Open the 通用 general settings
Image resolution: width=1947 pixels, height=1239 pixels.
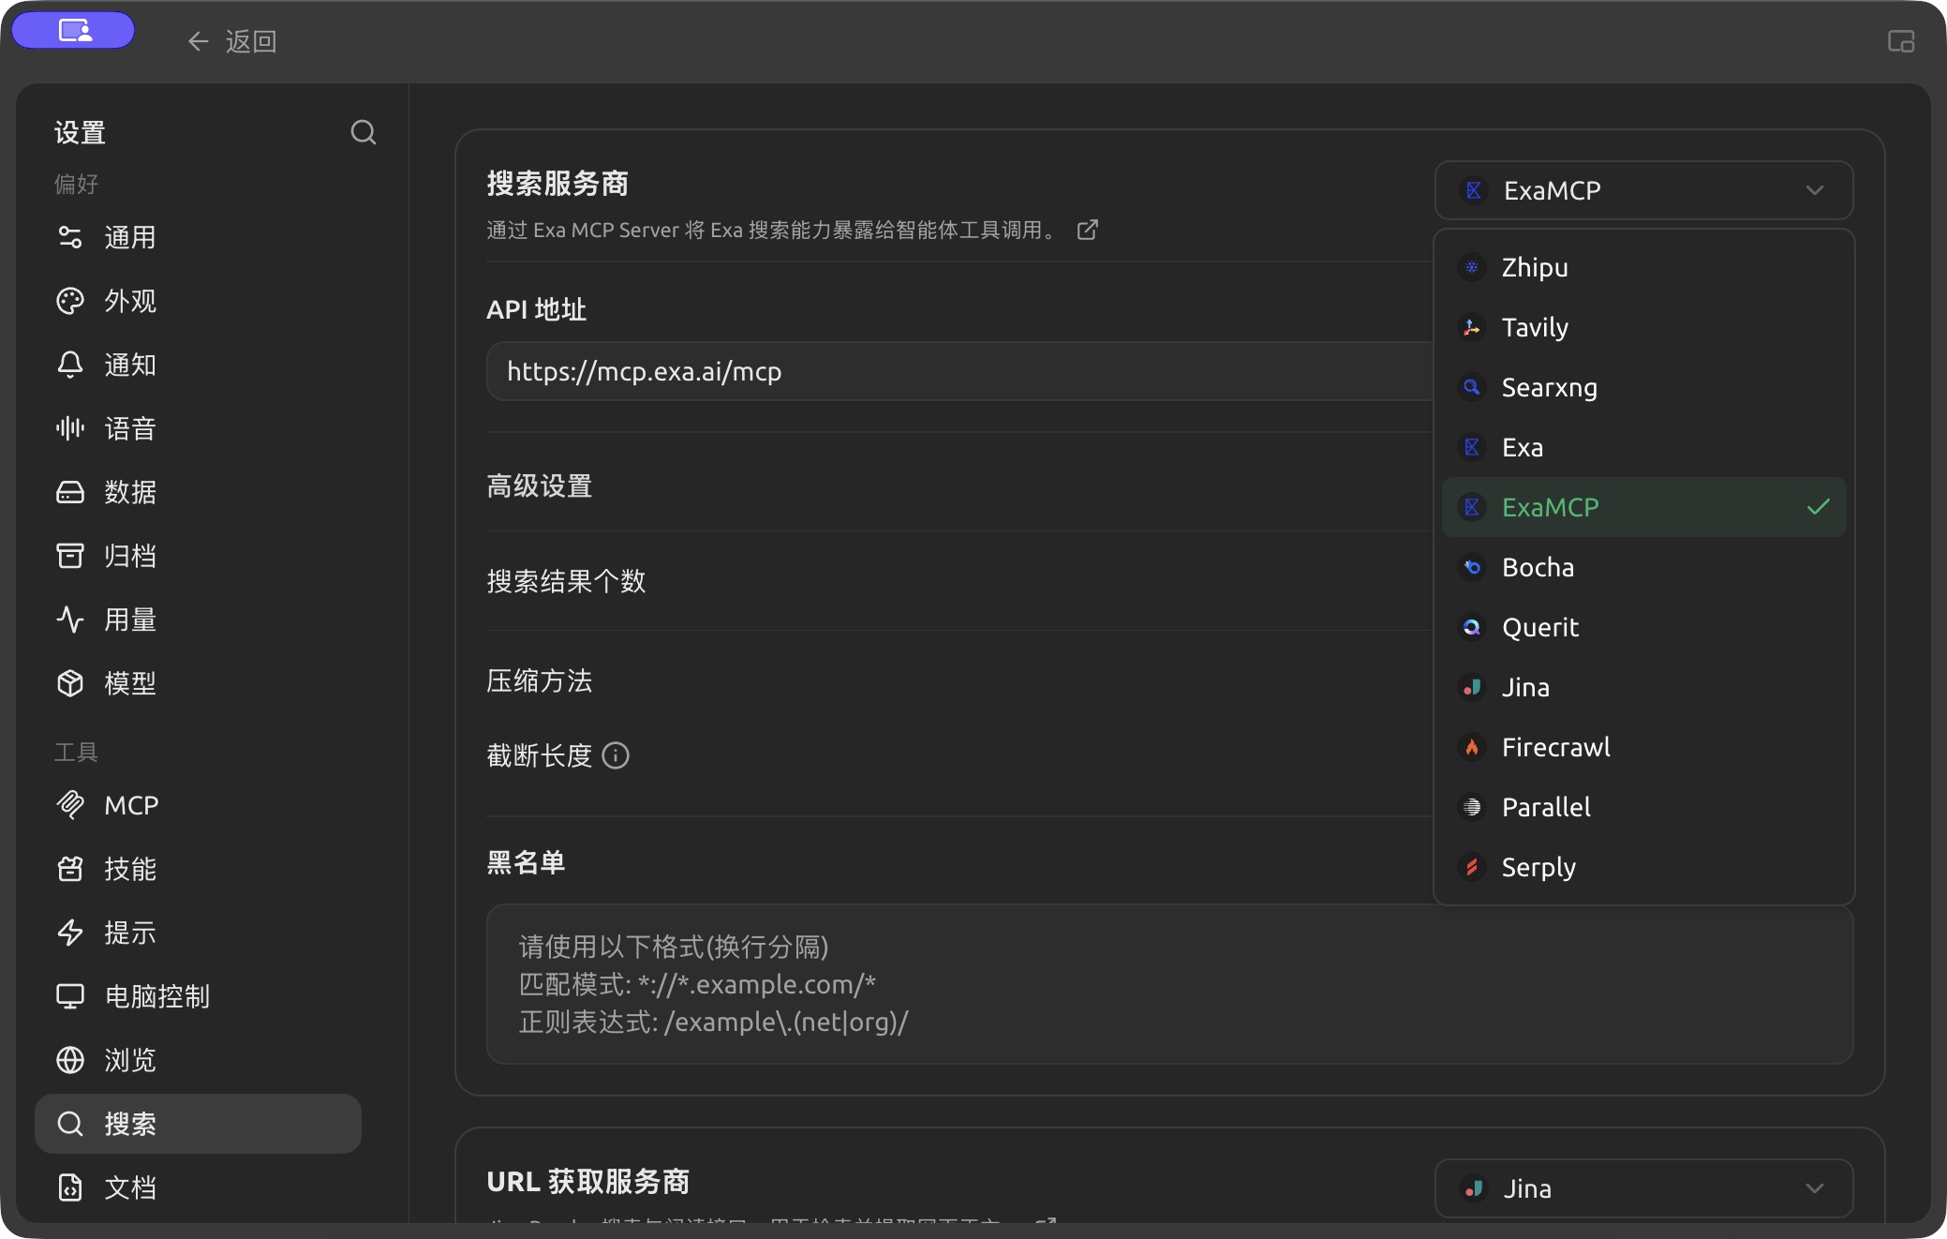point(198,238)
